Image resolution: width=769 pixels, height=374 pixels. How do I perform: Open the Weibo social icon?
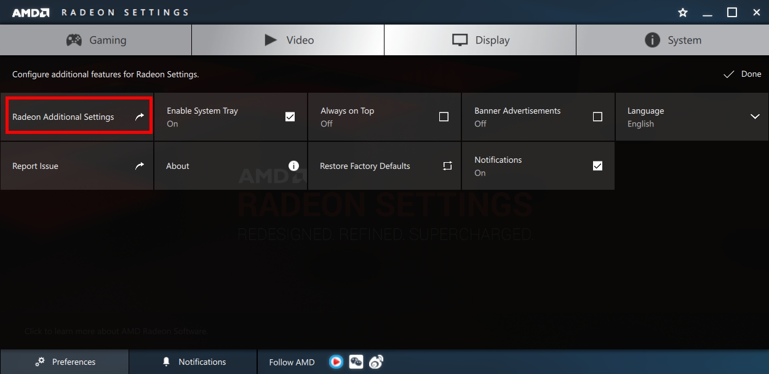[x=376, y=362]
